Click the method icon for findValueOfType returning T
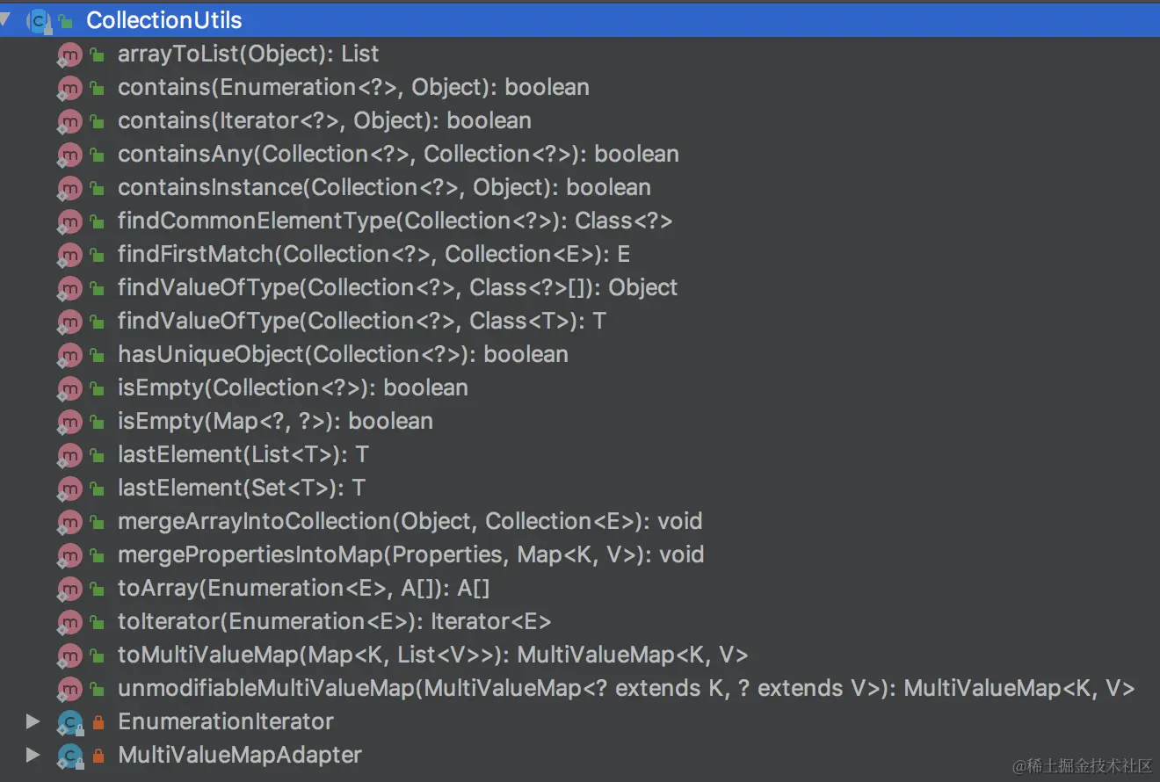Image resolution: width=1160 pixels, height=782 pixels. tap(69, 322)
